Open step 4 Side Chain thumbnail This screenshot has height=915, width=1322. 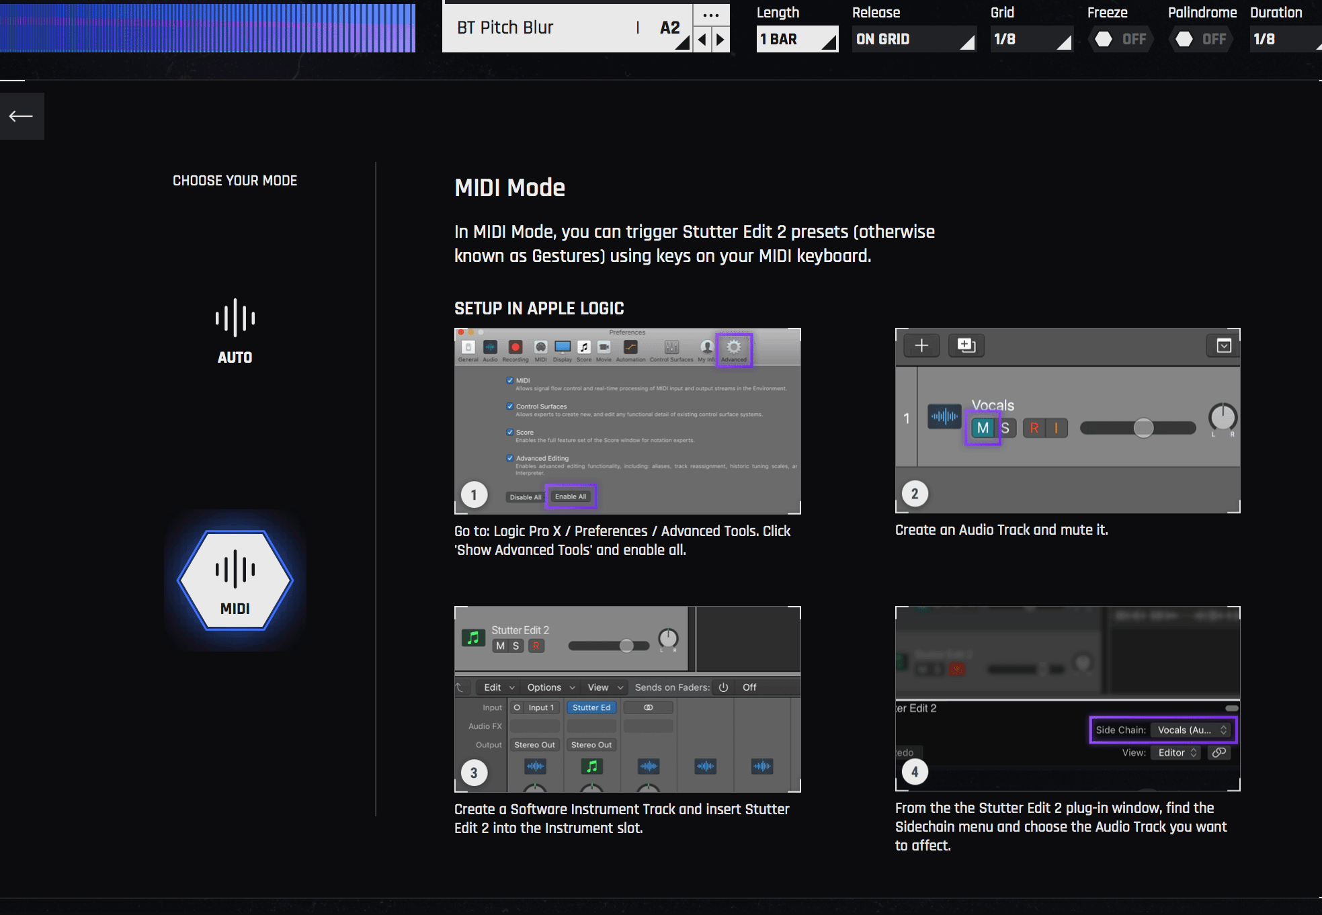point(1067,699)
